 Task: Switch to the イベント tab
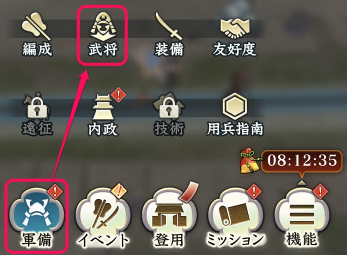(103, 218)
